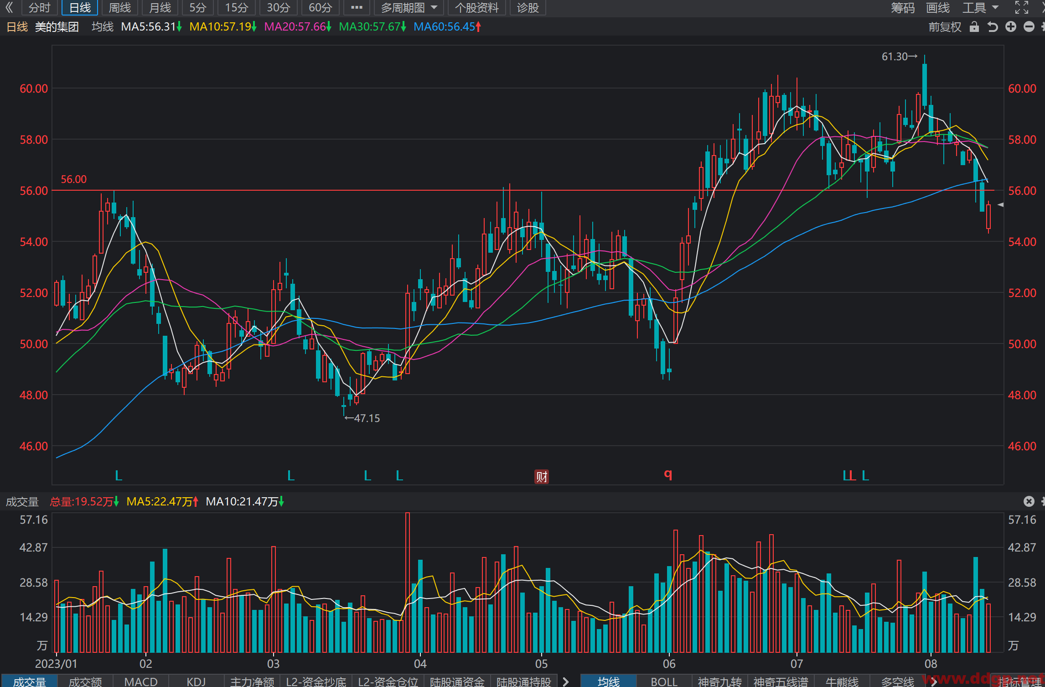Select the 成交量 indicator tab
Screen dimensions: 1045x687
click(29, 681)
